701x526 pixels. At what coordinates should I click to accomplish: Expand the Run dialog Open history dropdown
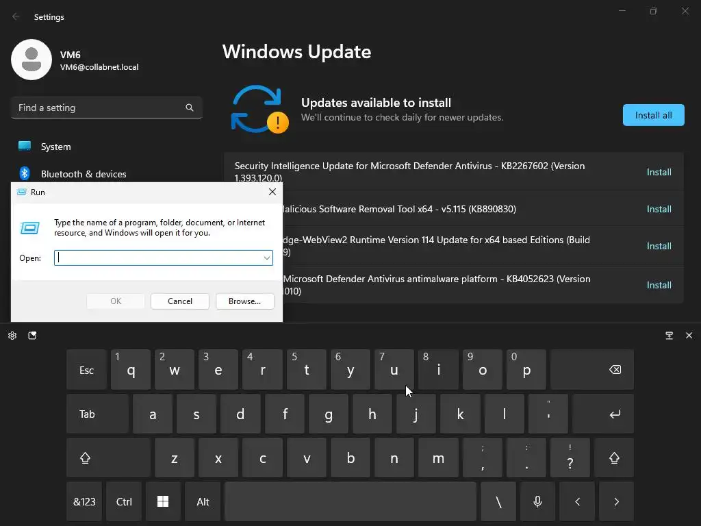pos(267,258)
